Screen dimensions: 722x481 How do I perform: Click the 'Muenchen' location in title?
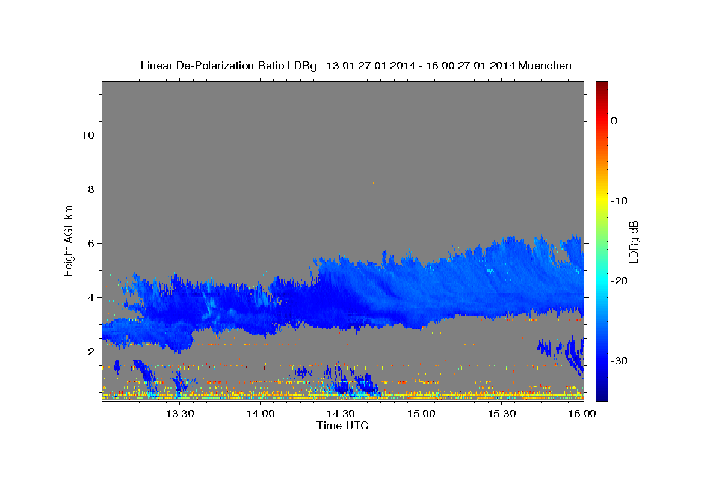(x=546, y=66)
